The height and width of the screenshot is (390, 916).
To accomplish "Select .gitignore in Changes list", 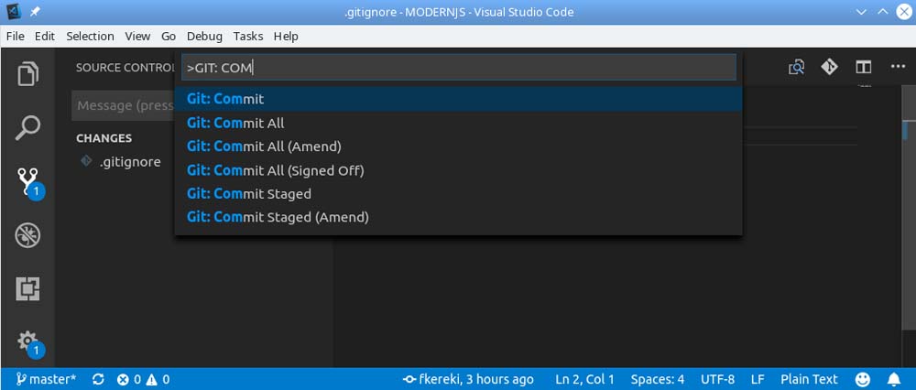I will click(130, 162).
